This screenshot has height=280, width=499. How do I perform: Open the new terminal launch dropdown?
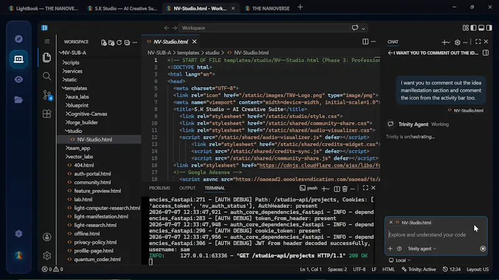click(327, 189)
